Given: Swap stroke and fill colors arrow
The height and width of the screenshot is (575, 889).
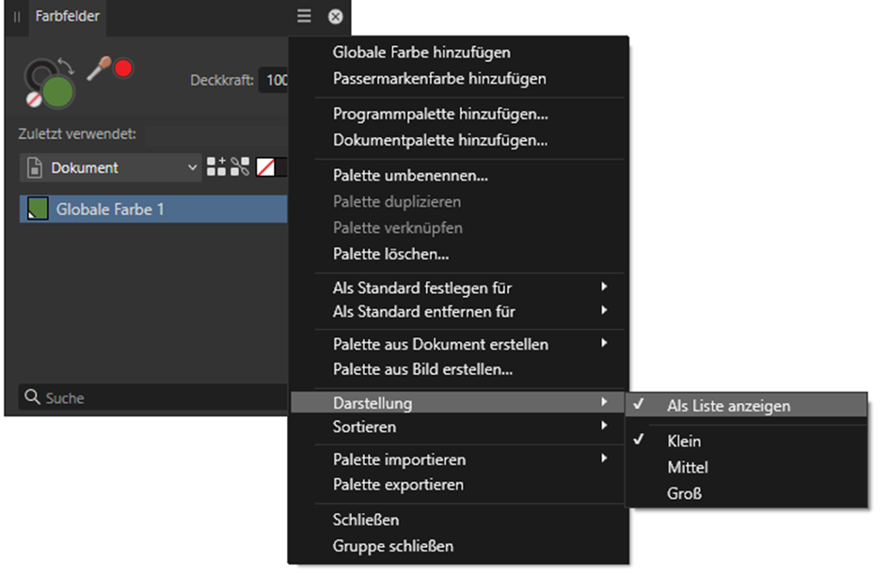Looking at the screenshot, I should tap(67, 67).
